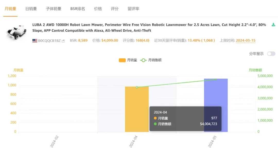Screen dimensions: 278x148
Task: Switch to the 月销量 tab
Action: point(10,9)
